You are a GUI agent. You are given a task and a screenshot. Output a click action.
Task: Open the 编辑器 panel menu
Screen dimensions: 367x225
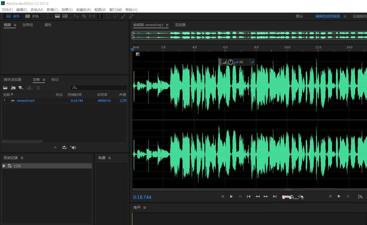pos(167,25)
